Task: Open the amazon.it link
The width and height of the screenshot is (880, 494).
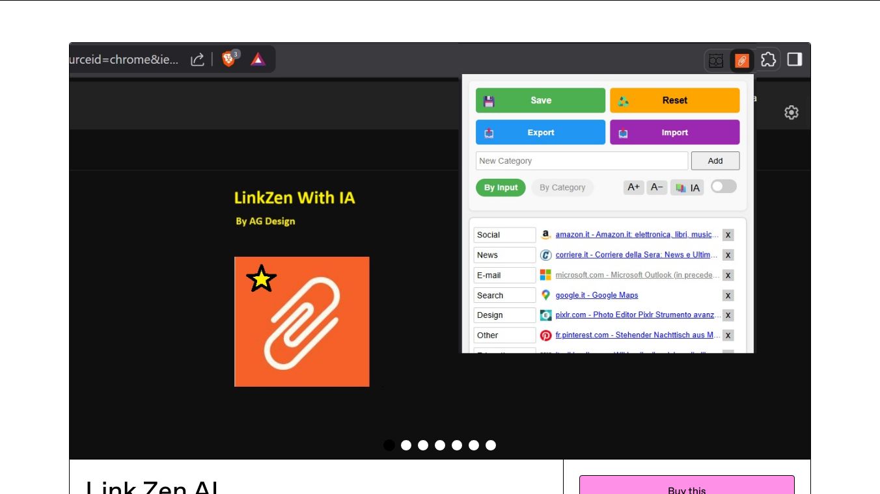Action: [x=637, y=235]
